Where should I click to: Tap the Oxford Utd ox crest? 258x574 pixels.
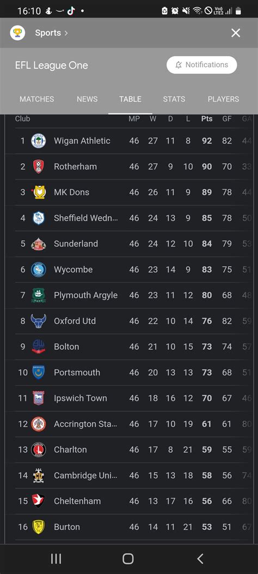point(38,321)
